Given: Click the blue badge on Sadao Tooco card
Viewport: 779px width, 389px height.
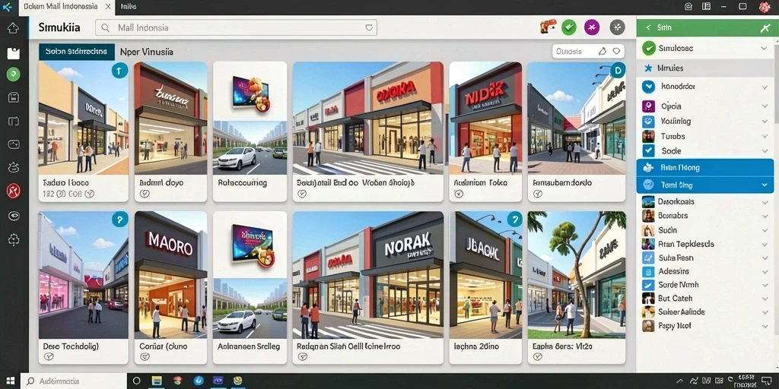Looking at the screenshot, I should (119, 71).
